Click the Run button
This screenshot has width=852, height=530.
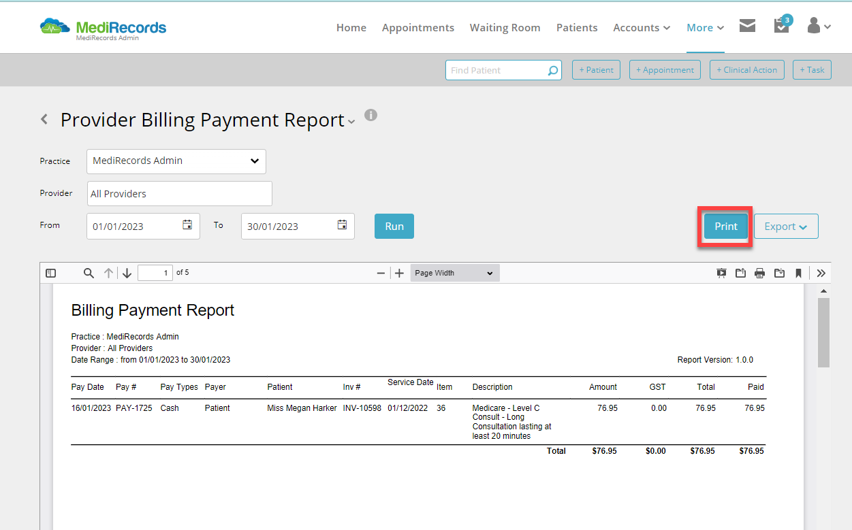tap(394, 227)
